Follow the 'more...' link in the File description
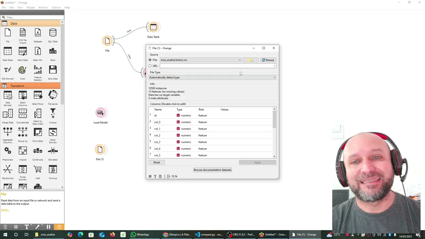The height and width of the screenshot is (239, 425). coord(5,210)
